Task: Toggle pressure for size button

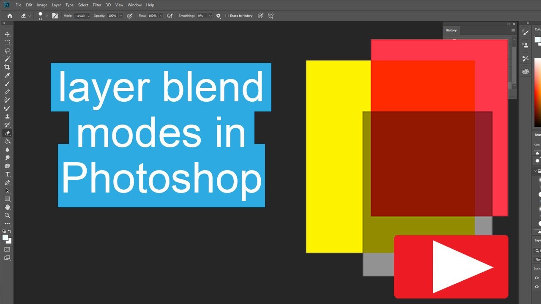Action: click(x=260, y=16)
